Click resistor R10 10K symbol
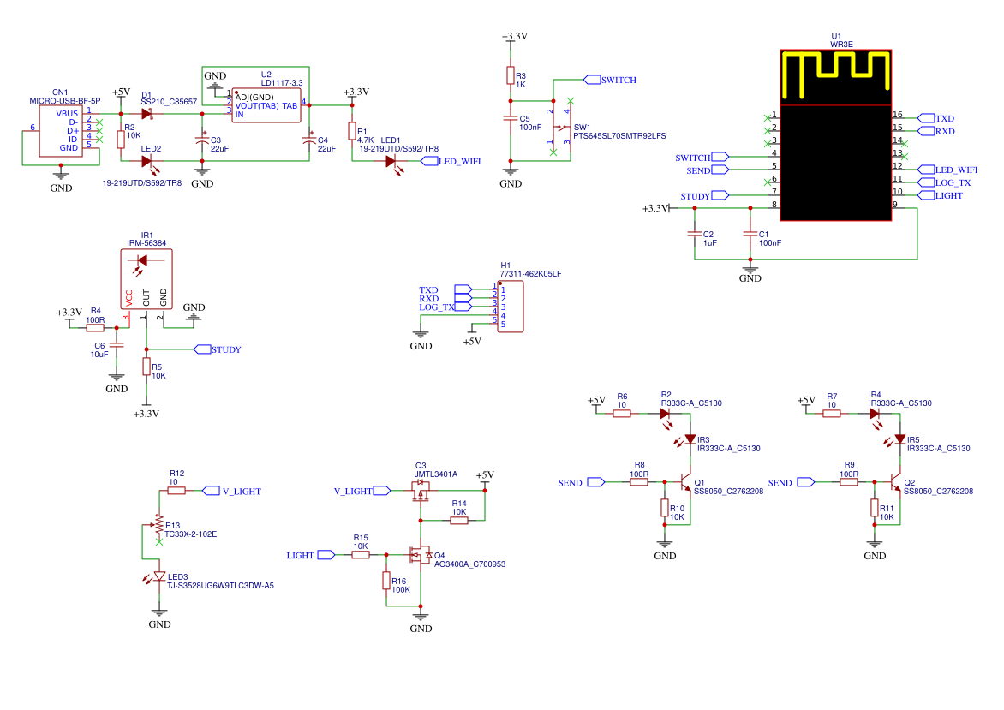The width and height of the screenshot is (1004, 710). tap(665, 508)
